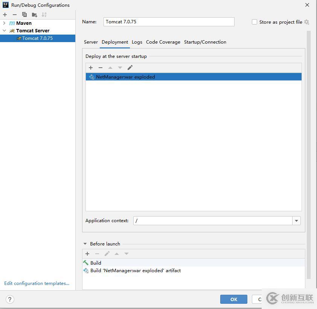Move deployment artifact down arrow
This screenshot has height=309, width=317.
pos(120,68)
